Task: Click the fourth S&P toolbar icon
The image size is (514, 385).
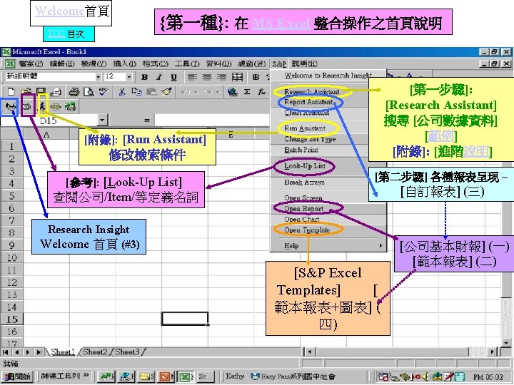Action: click(56, 106)
